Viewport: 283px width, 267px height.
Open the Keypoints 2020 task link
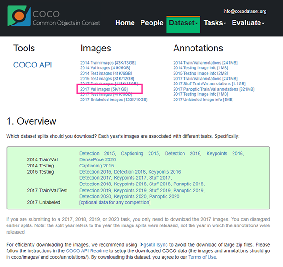pyautogui.click(x=130, y=196)
